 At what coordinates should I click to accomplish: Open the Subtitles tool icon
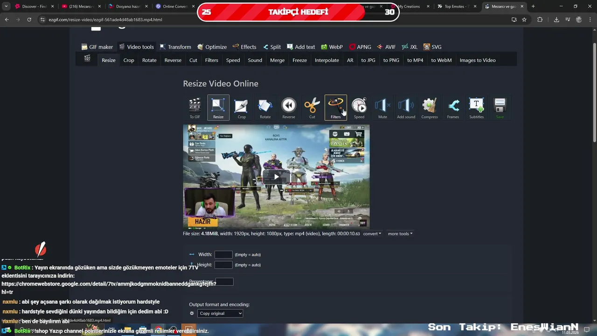[477, 108]
